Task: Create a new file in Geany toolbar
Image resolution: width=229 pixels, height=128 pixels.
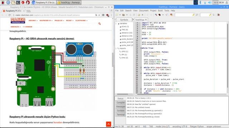Action: pyautogui.click(x=117, y=15)
